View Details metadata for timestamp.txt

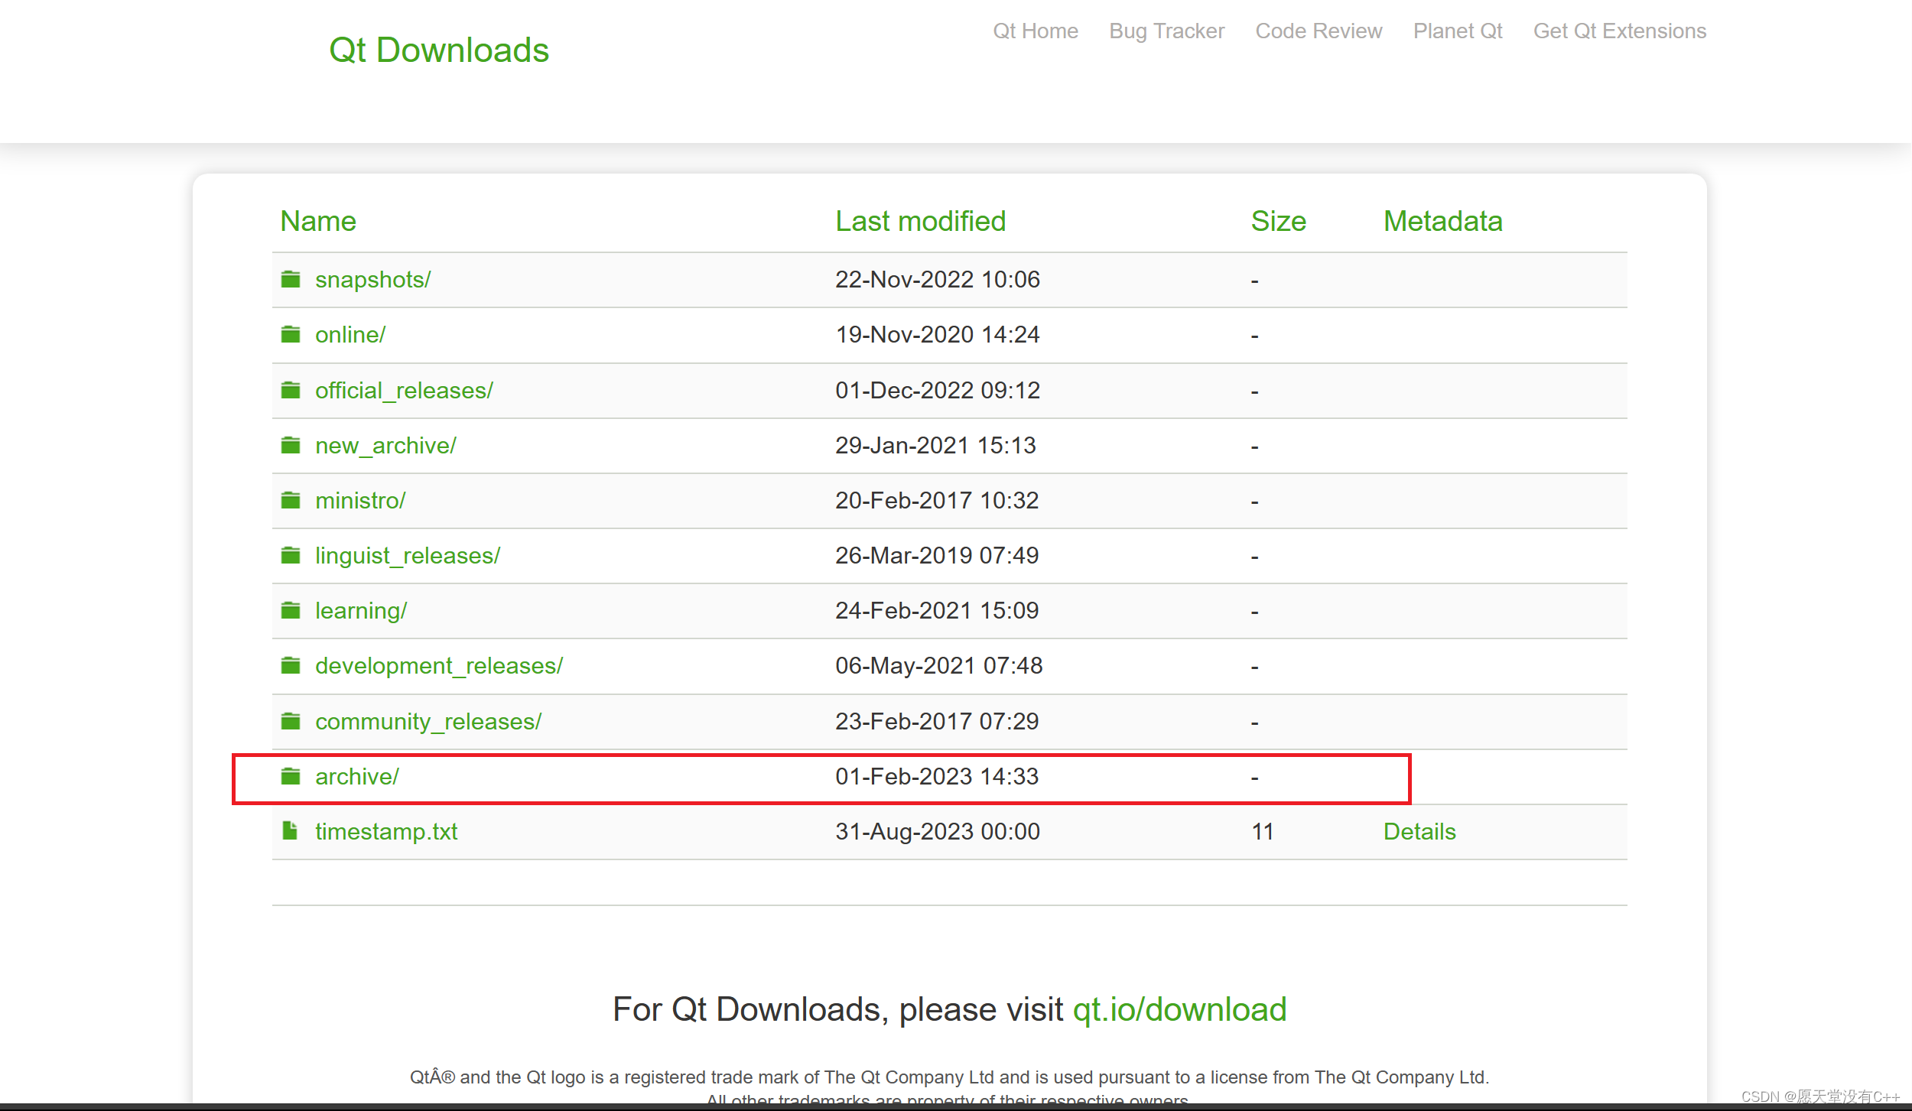click(x=1419, y=832)
